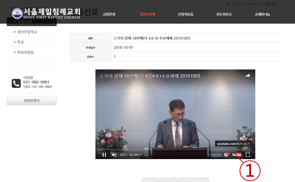The width and height of the screenshot is (295, 182).
Task: Expand 특강 in the sidebar
Action: [20, 42]
